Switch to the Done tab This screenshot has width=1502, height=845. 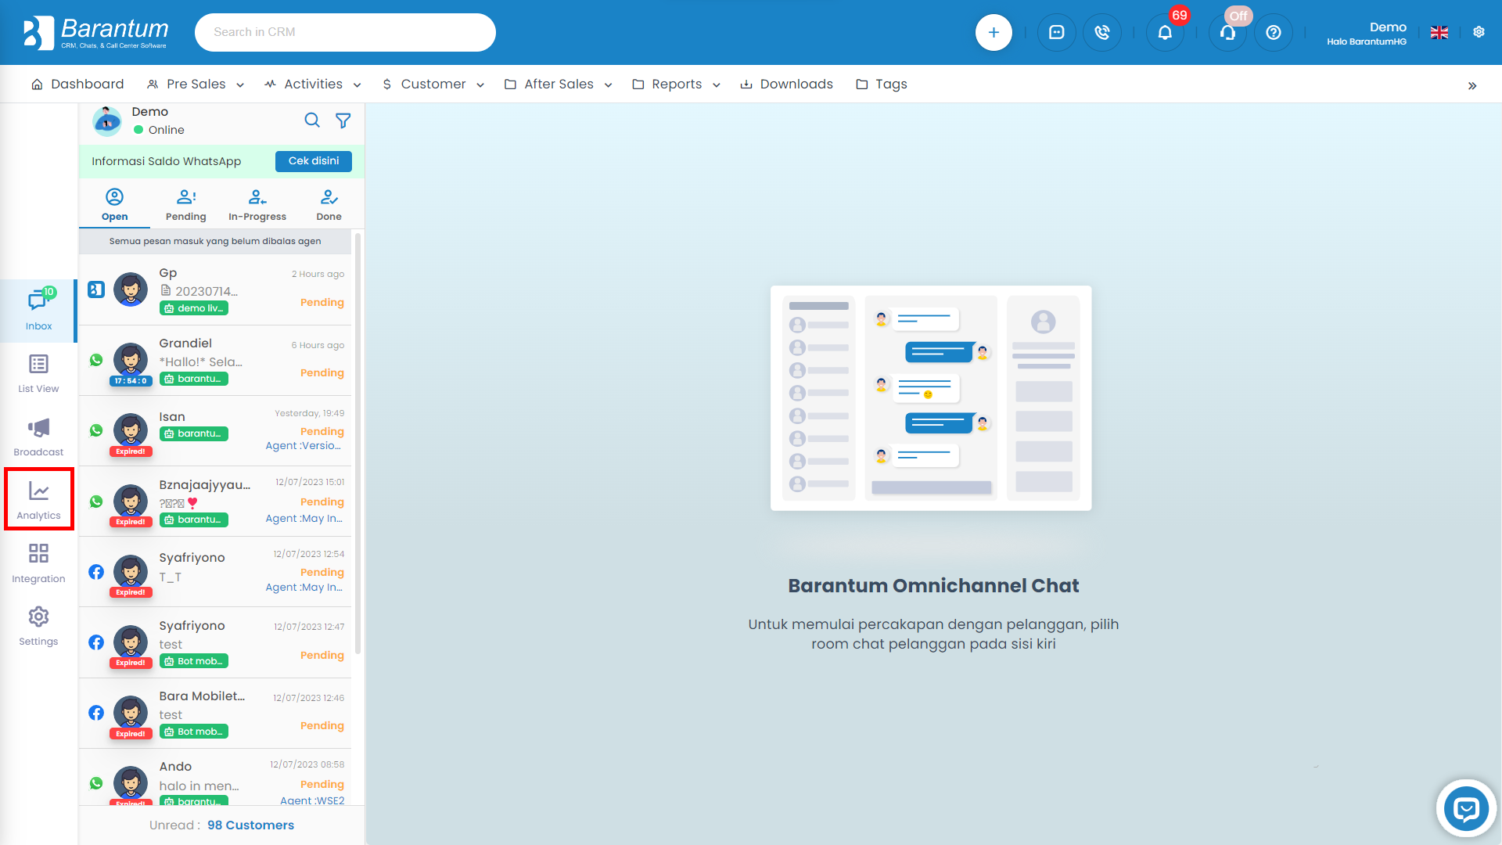coord(329,205)
